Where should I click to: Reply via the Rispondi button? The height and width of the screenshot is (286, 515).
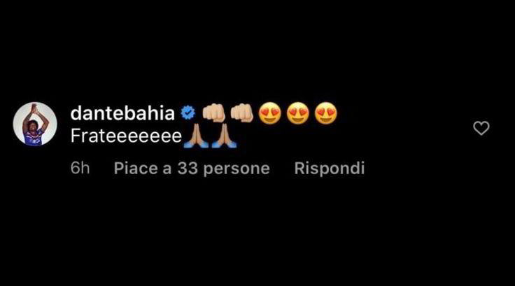coord(330,168)
